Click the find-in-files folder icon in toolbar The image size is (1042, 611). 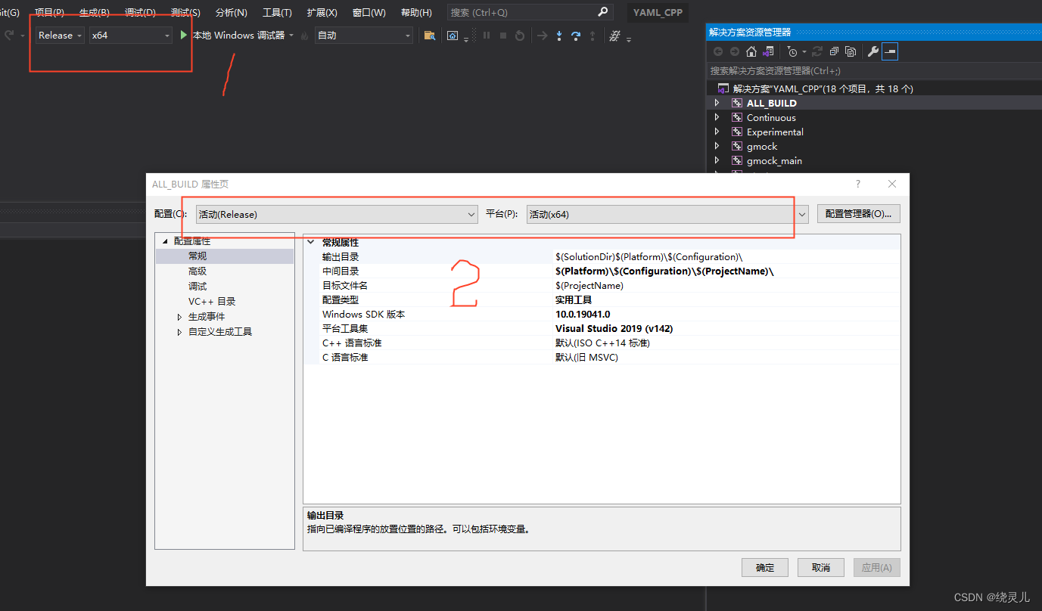pyautogui.click(x=429, y=36)
